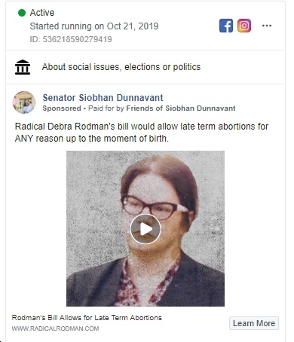294x342 pixels.
Task: Click Friends of Siobhan Dunnavant payer link
Action: (181, 108)
